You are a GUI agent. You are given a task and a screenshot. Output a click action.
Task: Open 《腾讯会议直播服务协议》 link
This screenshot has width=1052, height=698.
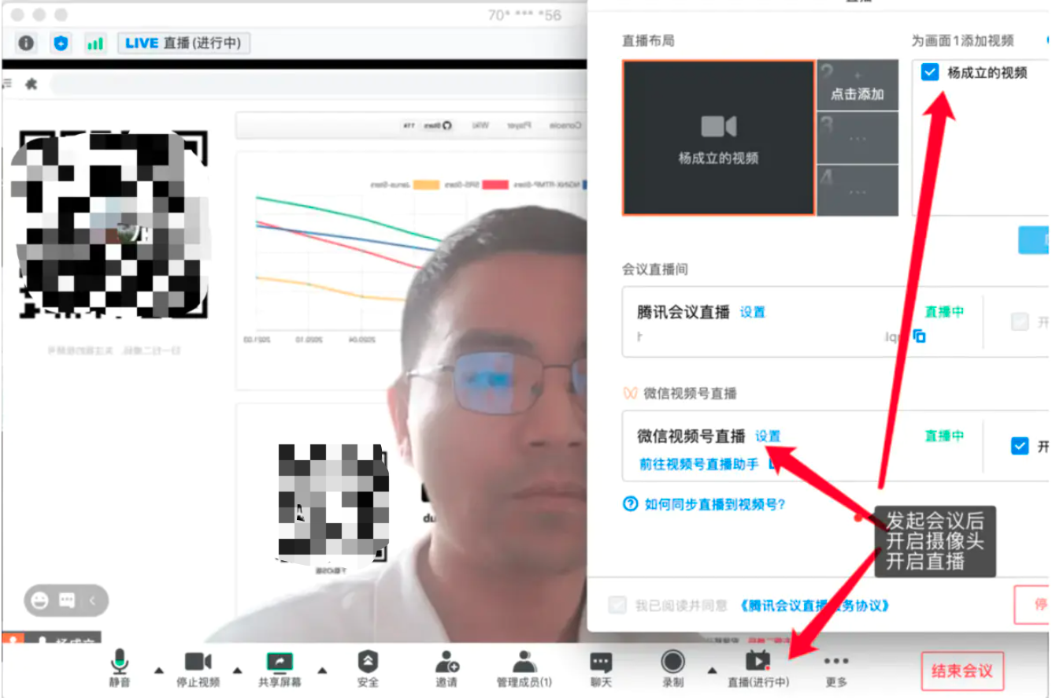(815, 605)
